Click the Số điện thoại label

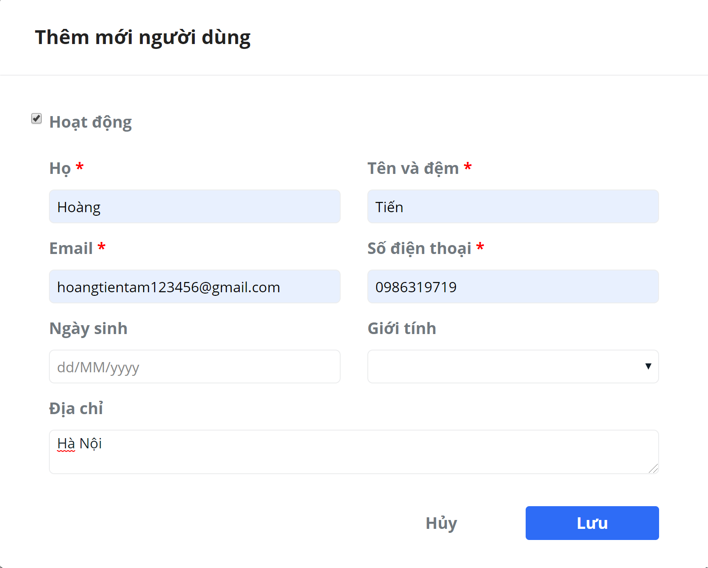pyautogui.click(x=419, y=249)
